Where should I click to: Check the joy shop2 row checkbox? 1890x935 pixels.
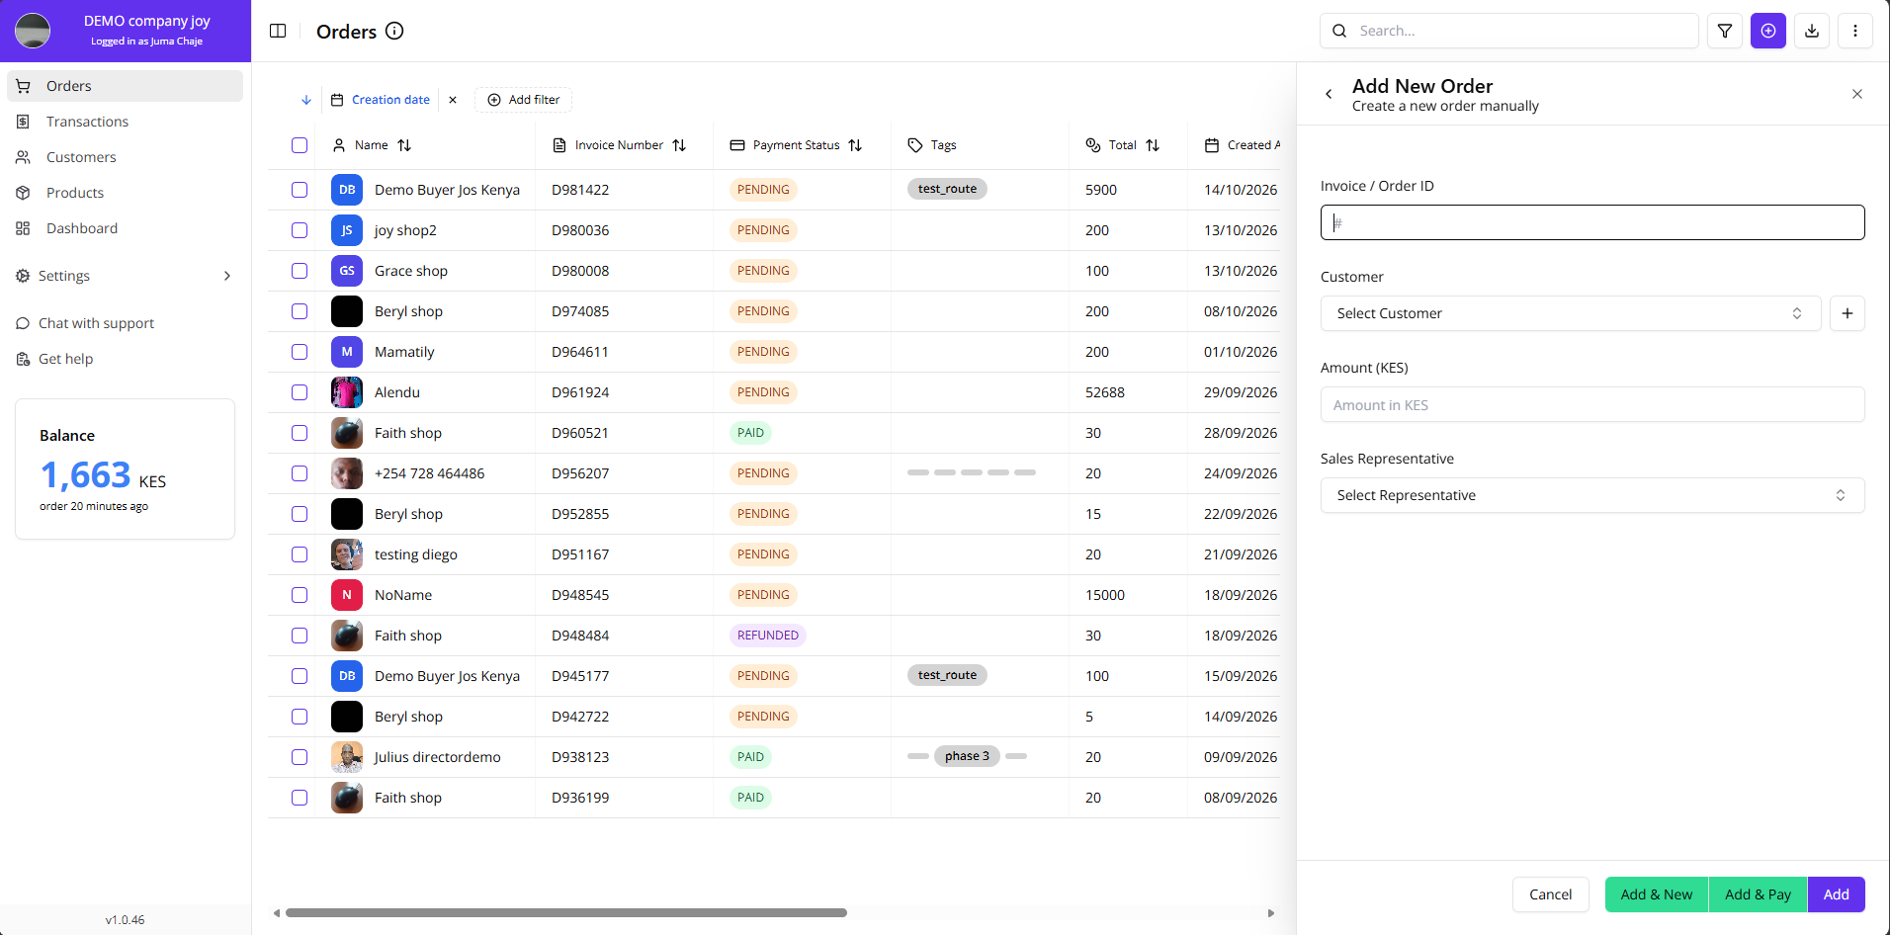point(300,230)
